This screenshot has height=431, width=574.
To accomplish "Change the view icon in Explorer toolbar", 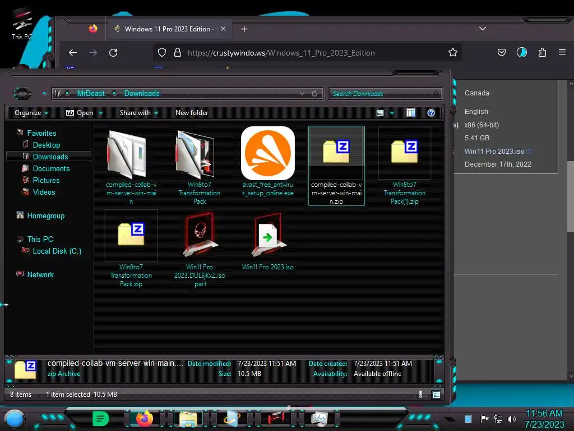I will tap(380, 113).
